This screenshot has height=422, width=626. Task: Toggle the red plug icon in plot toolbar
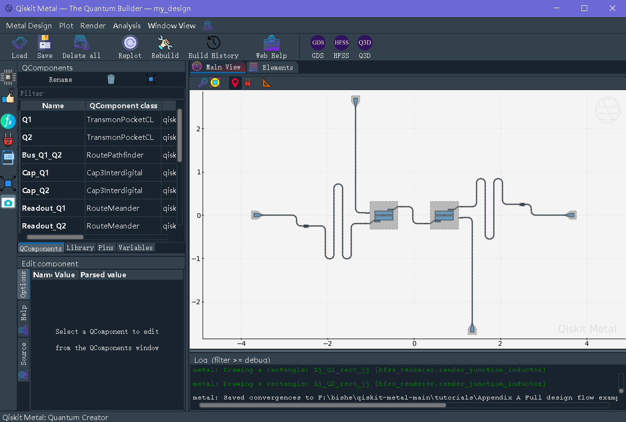pos(248,83)
